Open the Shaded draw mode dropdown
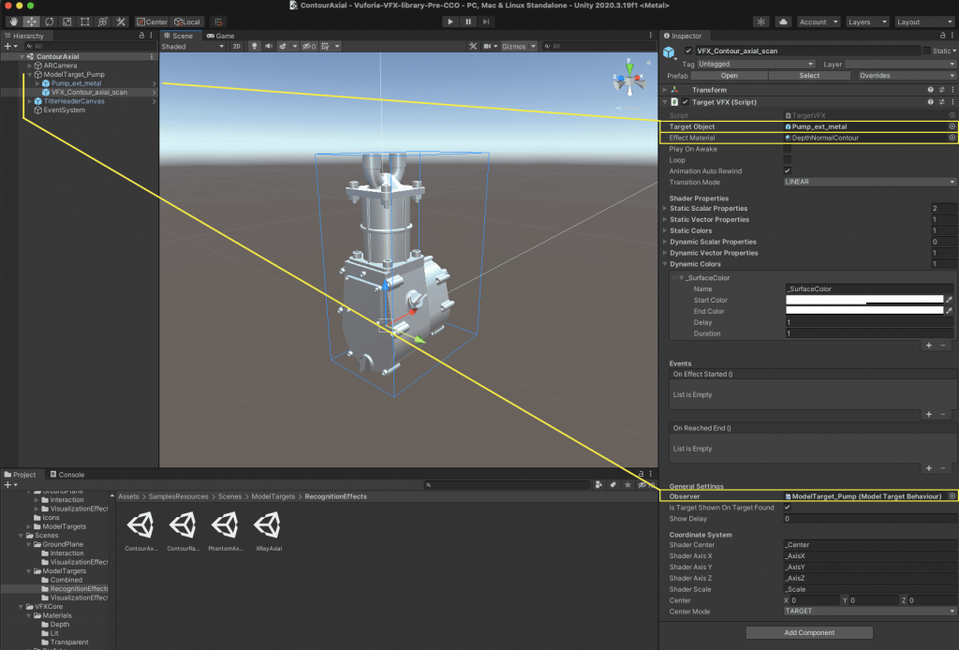 click(193, 46)
